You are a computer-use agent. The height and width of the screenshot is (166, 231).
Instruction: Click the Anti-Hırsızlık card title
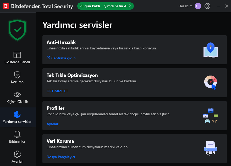(x=61, y=42)
